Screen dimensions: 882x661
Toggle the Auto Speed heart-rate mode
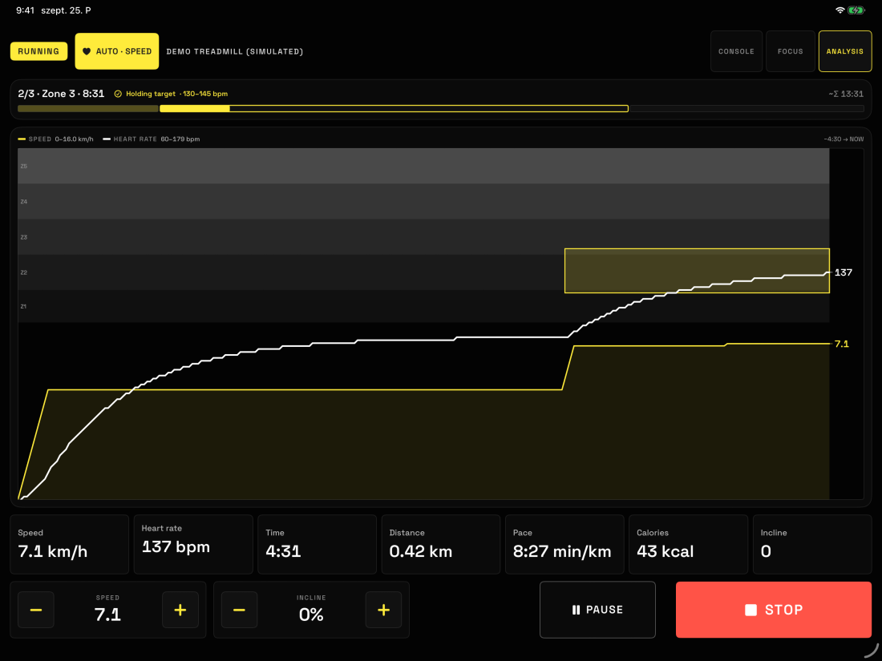coord(117,51)
